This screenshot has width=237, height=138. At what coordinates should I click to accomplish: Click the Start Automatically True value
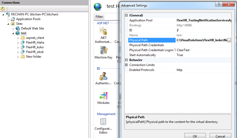pyautogui.click(x=180, y=55)
